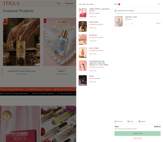Click the NEW LAUNCH badge
This screenshot has width=163, height=142.
(62, 22)
